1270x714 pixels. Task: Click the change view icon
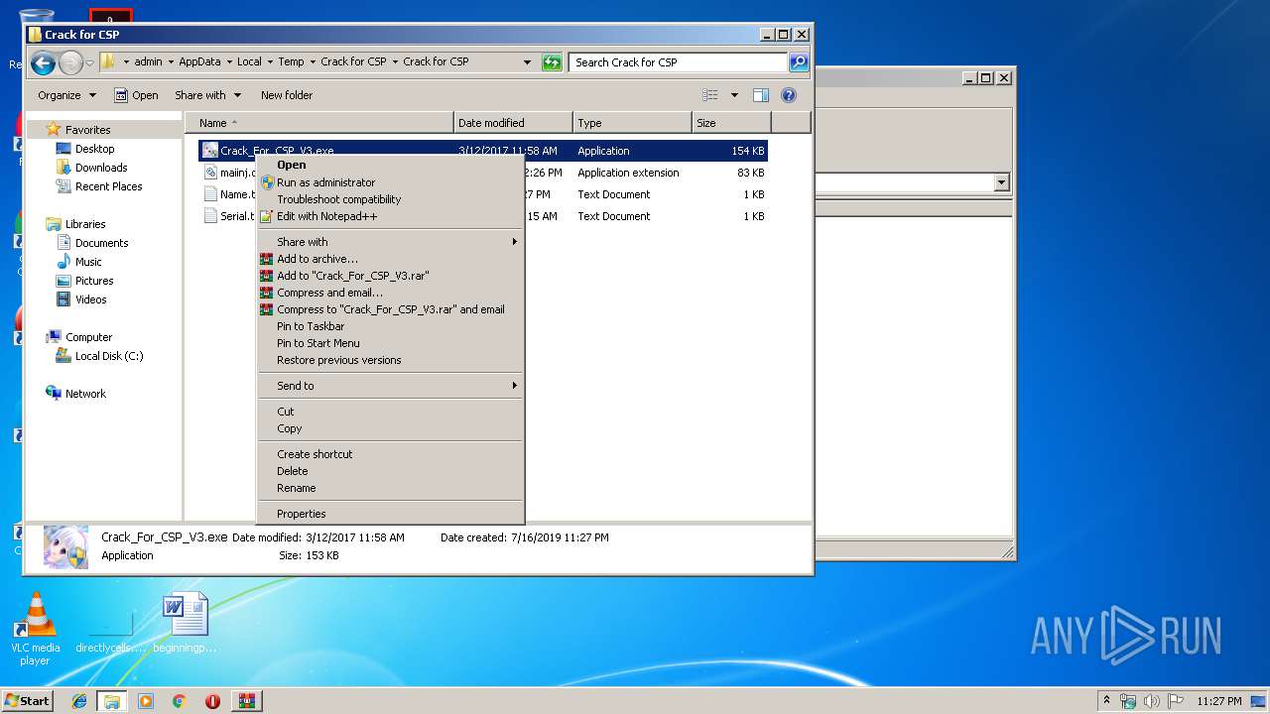[x=710, y=95]
